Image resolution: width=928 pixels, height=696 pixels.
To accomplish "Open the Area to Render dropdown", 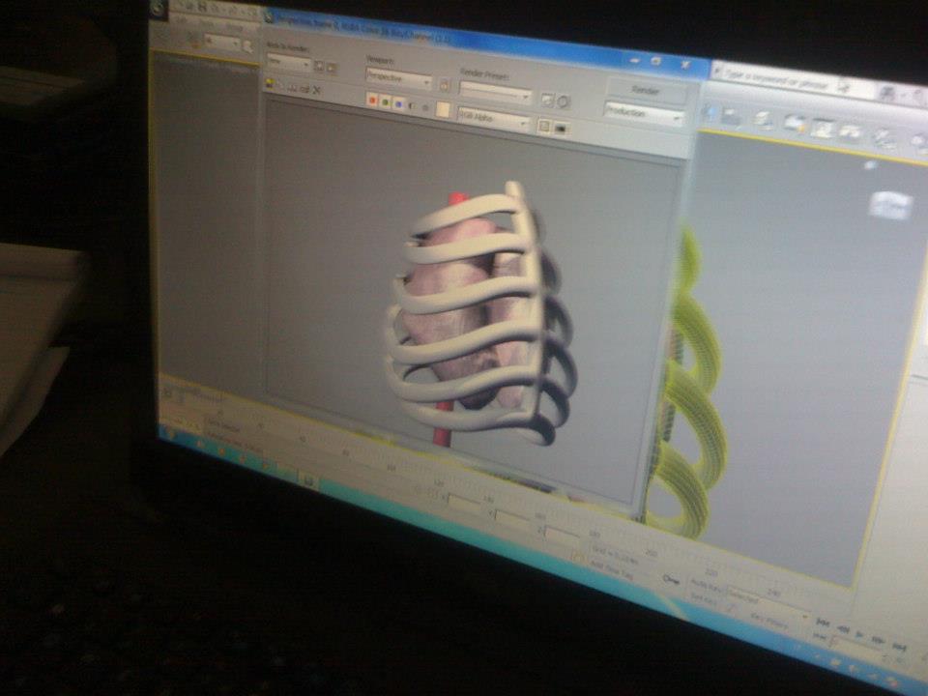I will [288, 64].
